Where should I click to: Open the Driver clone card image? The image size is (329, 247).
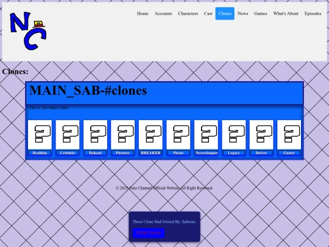261,135
